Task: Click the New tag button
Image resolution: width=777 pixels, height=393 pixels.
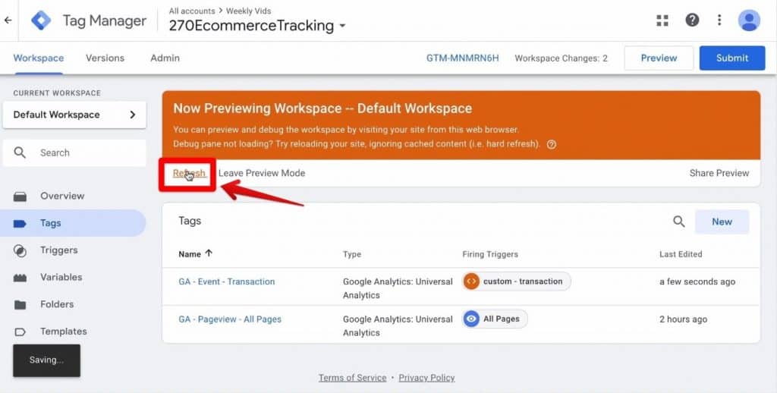Action: (x=722, y=222)
